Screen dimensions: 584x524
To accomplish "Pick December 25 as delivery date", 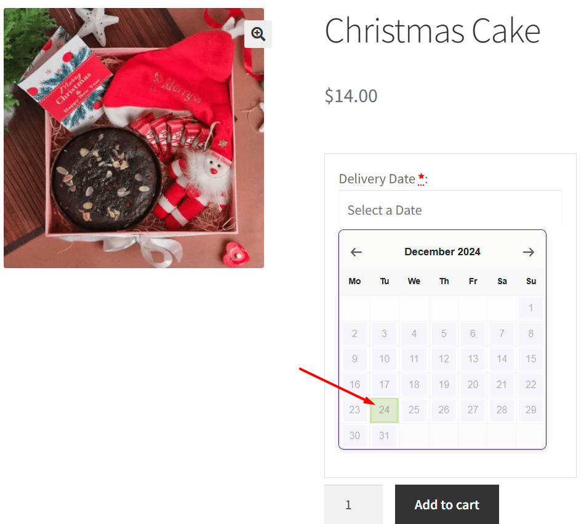I will point(414,410).
